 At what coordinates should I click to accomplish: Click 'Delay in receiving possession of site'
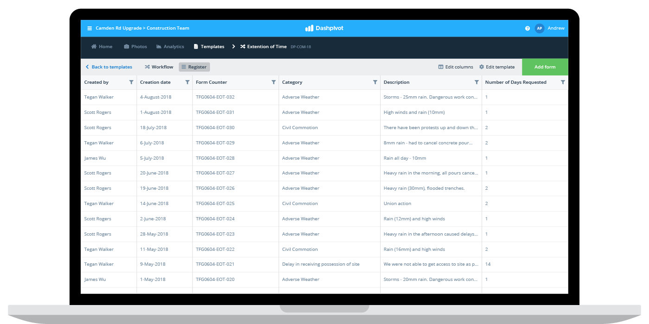tap(321, 264)
